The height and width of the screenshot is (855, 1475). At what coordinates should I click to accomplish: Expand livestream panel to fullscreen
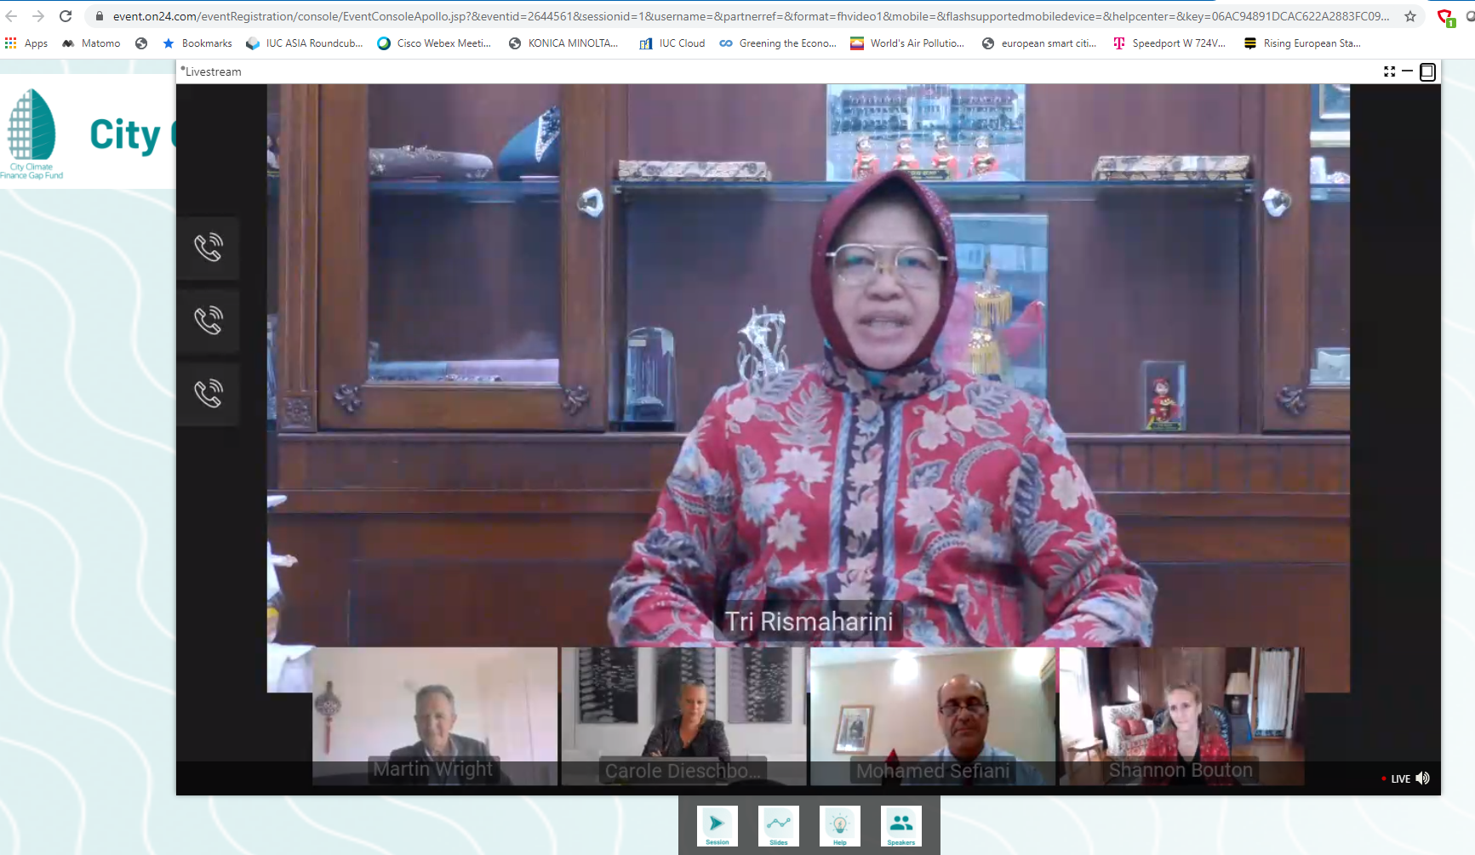tap(1389, 72)
